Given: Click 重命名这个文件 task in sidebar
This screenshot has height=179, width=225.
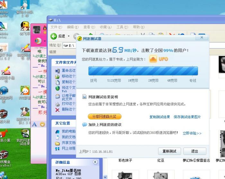Looking at the screenshot, I should pyautogui.click(x=68, y=71).
